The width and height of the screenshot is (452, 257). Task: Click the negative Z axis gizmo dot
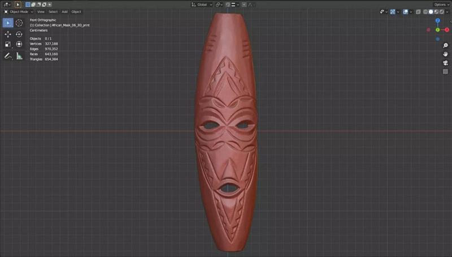point(437,39)
